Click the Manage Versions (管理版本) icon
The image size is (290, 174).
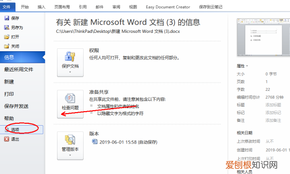(x=70, y=140)
